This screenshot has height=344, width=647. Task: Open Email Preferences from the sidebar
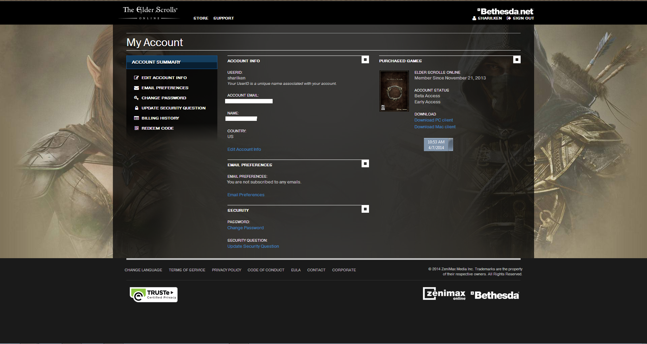coord(165,88)
